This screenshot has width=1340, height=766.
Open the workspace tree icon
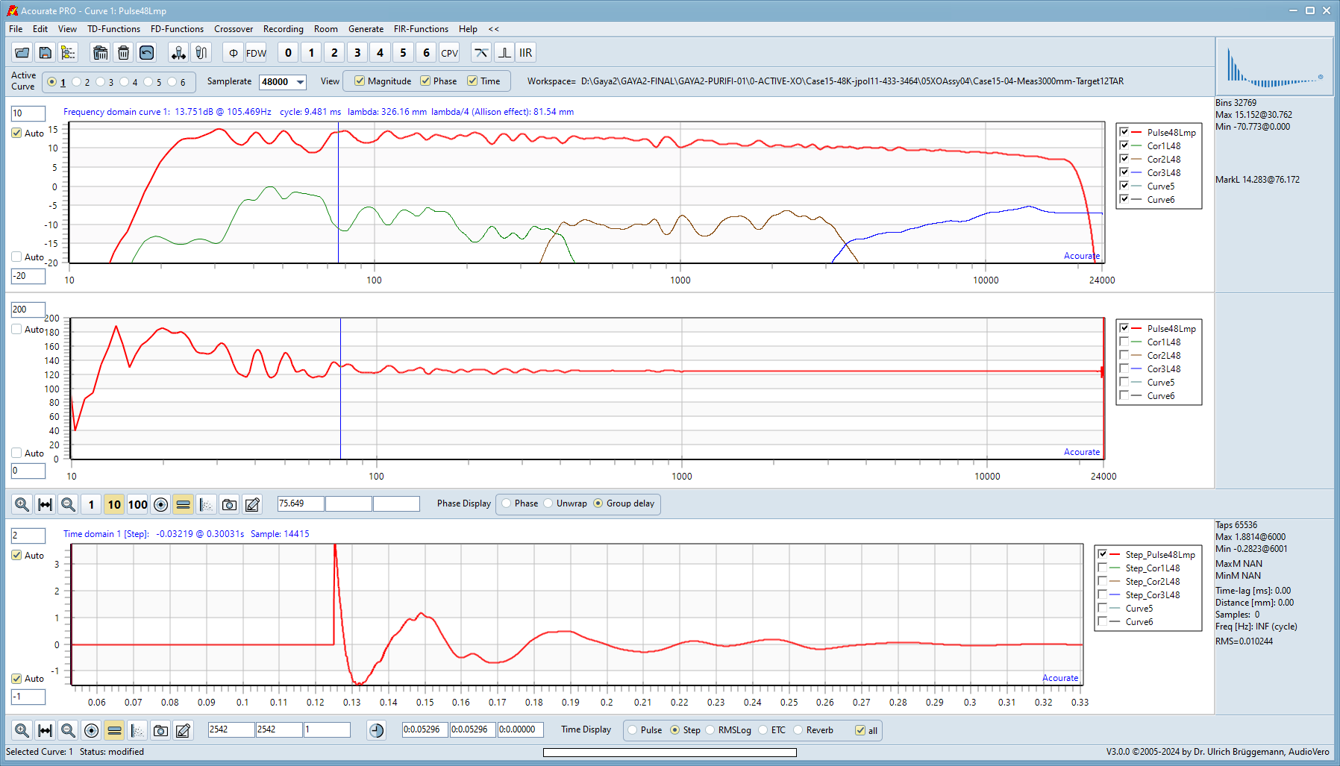point(69,53)
